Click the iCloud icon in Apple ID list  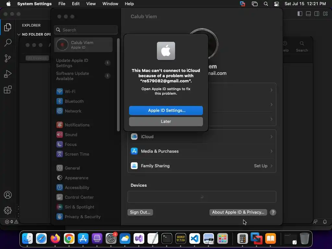tap(134, 136)
